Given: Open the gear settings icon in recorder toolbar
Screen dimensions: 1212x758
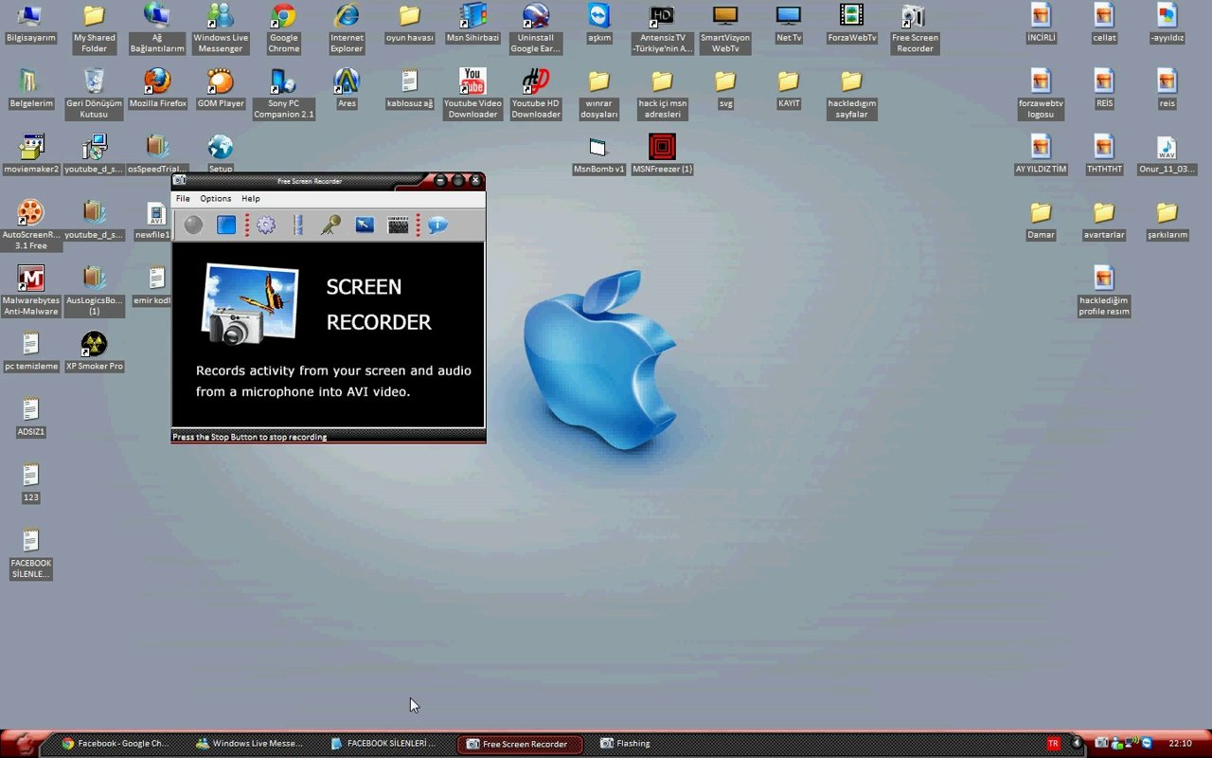Looking at the screenshot, I should [266, 225].
